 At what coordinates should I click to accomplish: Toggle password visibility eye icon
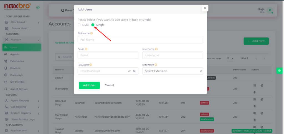pos(134,71)
